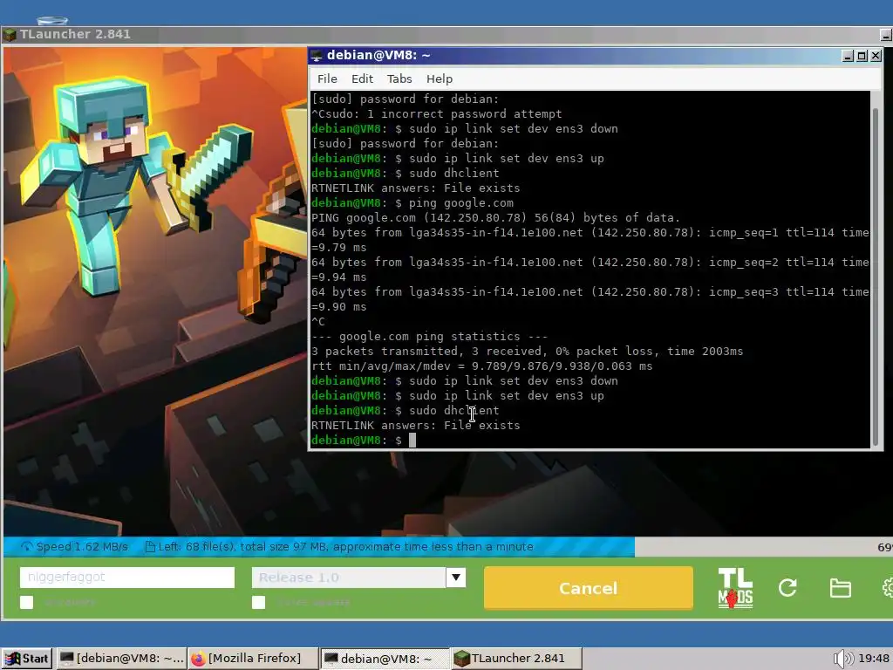Click the ping reply line with icmp_seq=2

tap(590, 262)
